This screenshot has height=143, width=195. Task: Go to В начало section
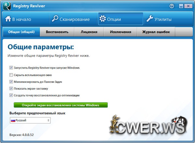point(26,19)
